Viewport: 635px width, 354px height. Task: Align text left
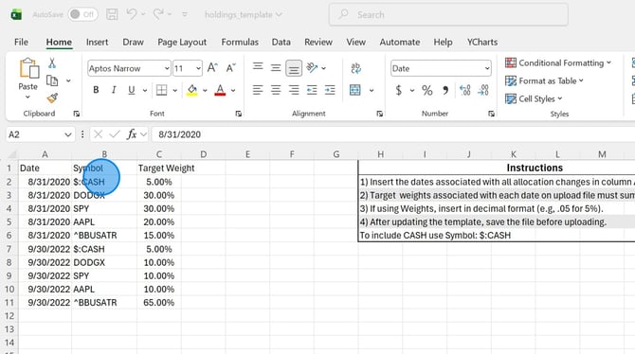258,90
